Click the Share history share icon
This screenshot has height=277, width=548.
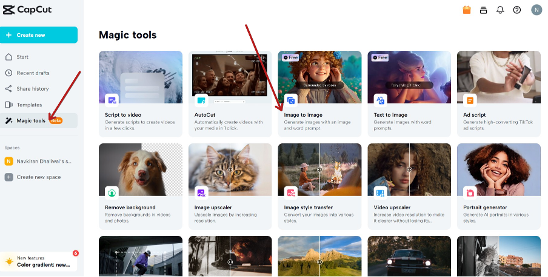8,89
